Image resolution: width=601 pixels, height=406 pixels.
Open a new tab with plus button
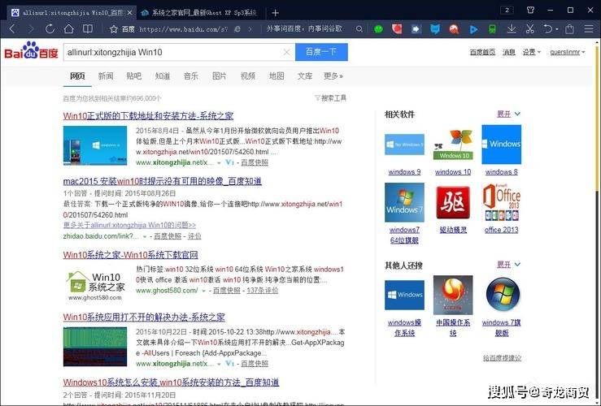click(x=275, y=13)
